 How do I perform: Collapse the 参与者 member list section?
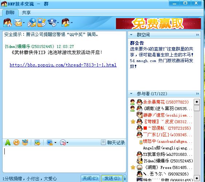click(x=131, y=94)
